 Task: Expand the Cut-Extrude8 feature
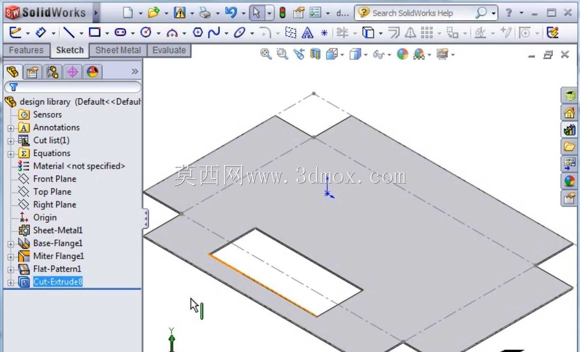click(11, 283)
